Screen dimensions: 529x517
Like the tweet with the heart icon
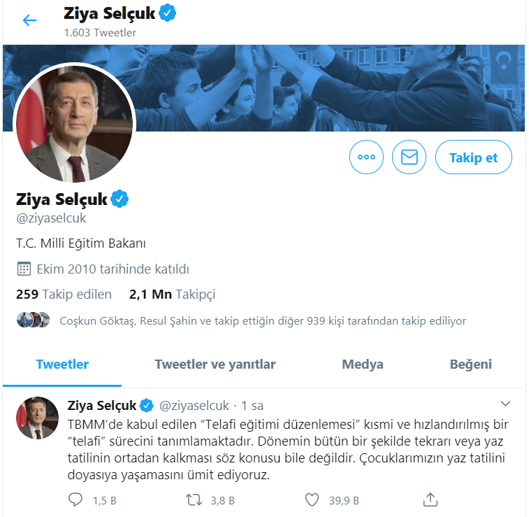click(312, 500)
